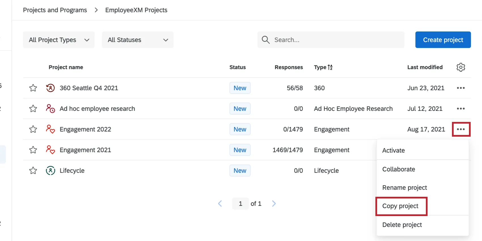Click the three-dot menu for Engagement 2022
This screenshot has width=482, height=241.
(x=461, y=129)
